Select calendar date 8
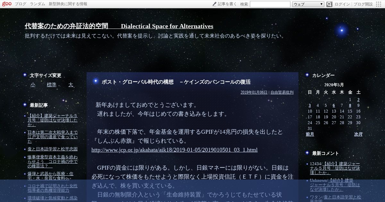 click(350, 105)
